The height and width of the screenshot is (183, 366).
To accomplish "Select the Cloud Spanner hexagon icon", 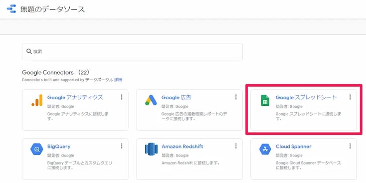I will 265,149.
